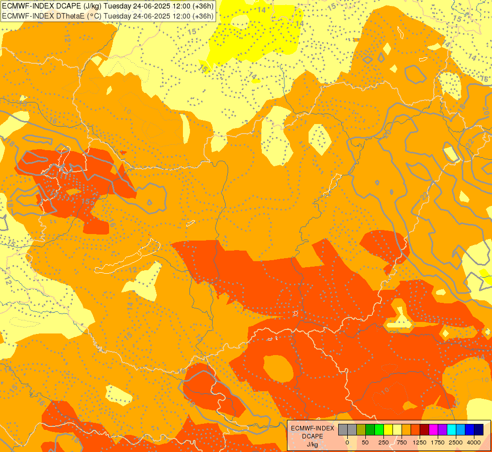Click the legend value 50
Image resolution: width=492 pixels, height=452 pixels.
tap(365, 442)
